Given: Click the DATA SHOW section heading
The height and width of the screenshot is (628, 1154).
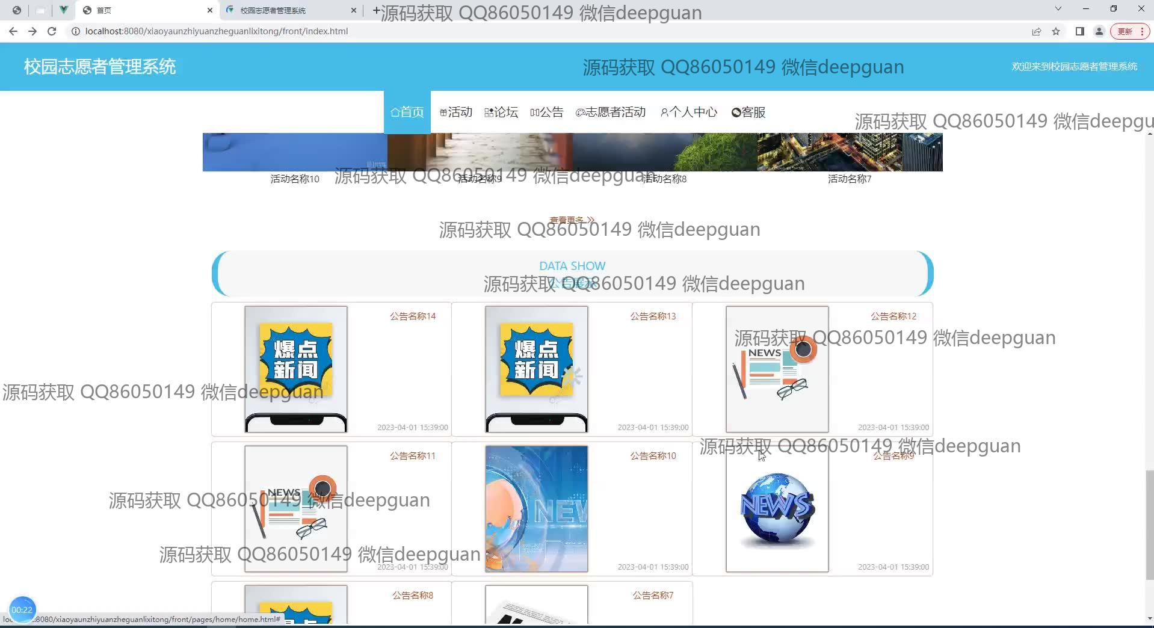Looking at the screenshot, I should 572,265.
